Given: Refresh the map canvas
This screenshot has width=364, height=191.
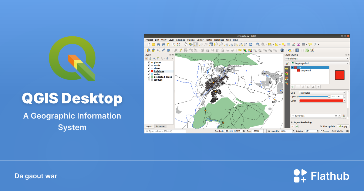Looking at the screenshot, I should pyautogui.click(x=251, y=44).
